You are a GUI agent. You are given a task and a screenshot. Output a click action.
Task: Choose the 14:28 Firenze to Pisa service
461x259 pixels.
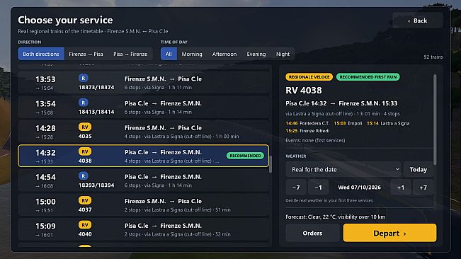[x=144, y=132]
